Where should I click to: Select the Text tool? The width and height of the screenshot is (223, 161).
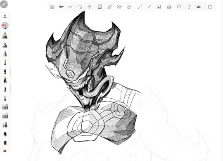(x=189, y=7)
